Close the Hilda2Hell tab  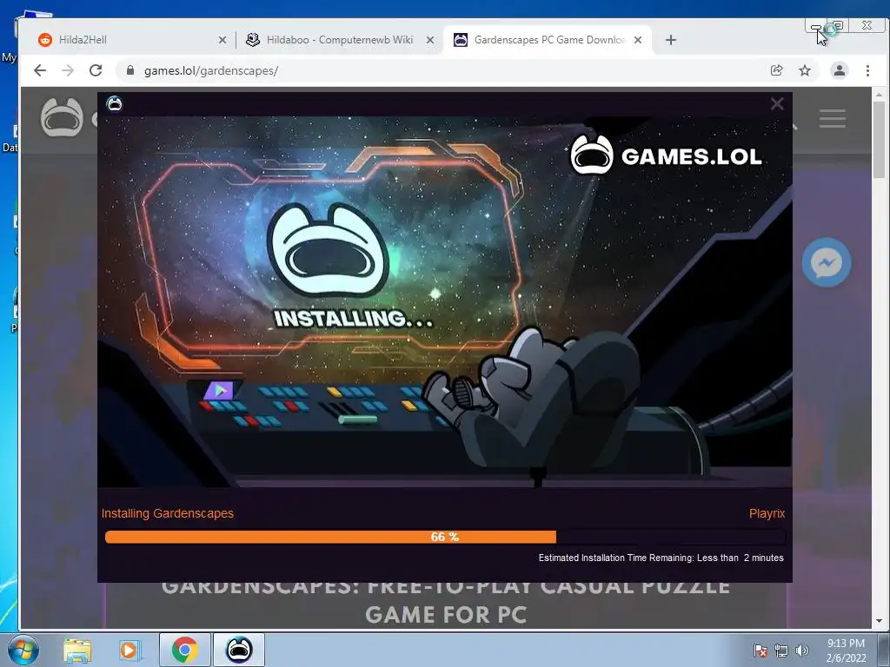(x=222, y=40)
